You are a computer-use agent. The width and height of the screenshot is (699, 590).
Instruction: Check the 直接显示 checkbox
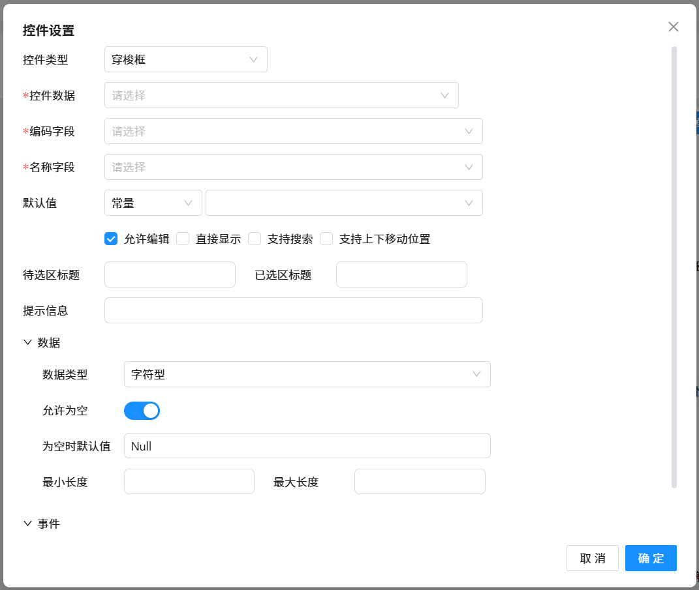point(183,239)
